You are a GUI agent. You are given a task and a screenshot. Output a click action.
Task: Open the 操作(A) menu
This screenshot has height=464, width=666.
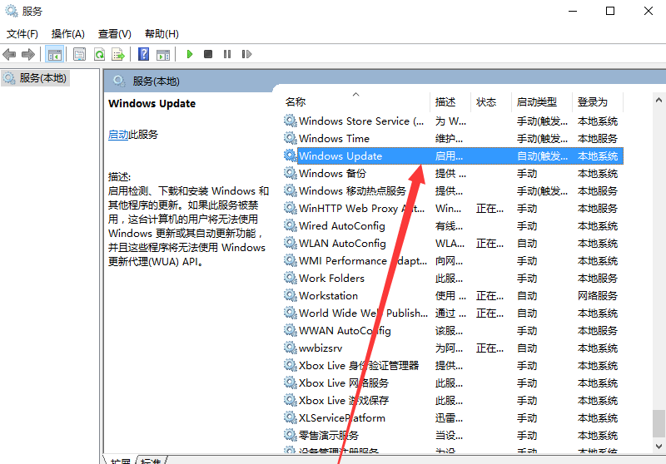(x=68, y=34)
